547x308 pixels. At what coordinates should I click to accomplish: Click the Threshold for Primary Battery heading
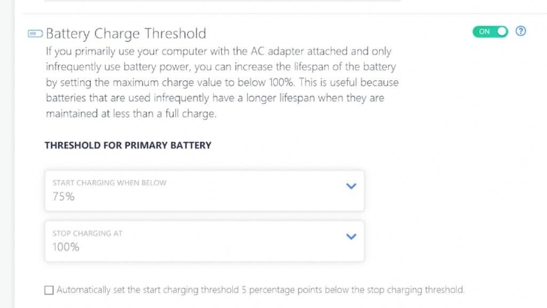click(128, 145)
